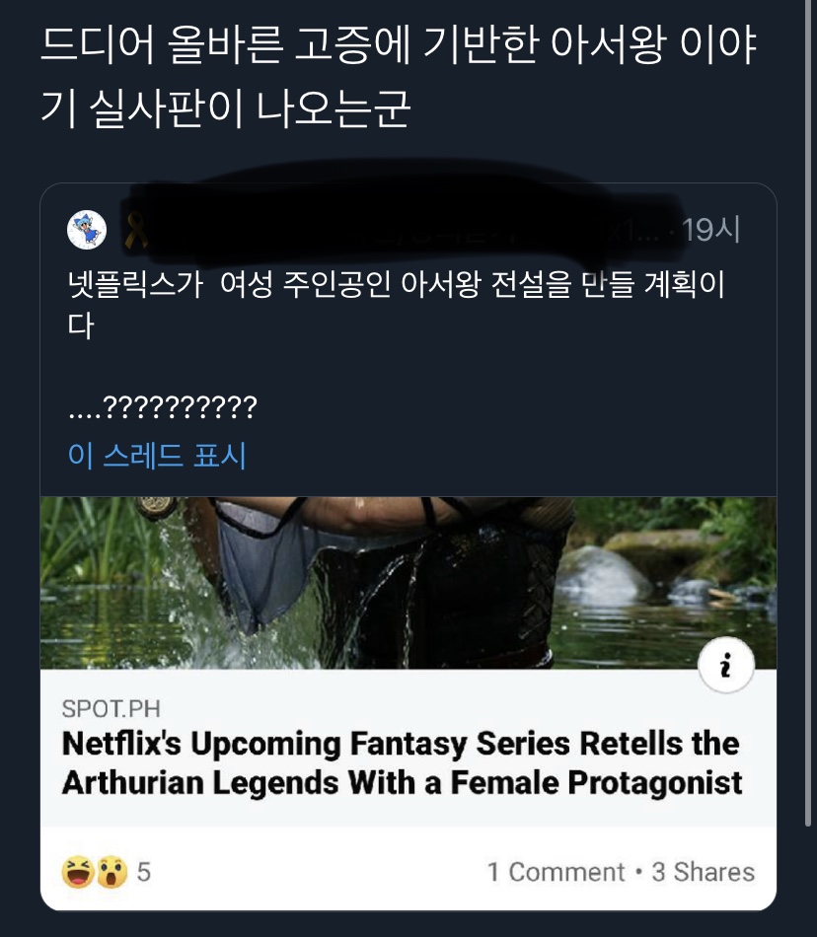This screenshot has width=817, height=937.
Task: Open the reaction count of 5
Action: (x=143, y=872)
